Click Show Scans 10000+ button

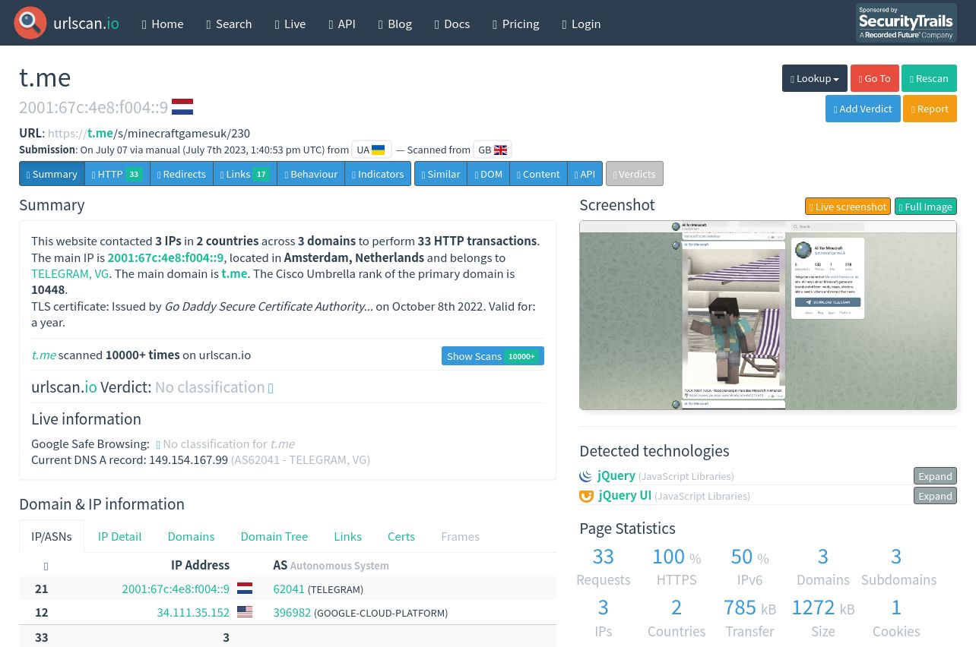(x=493, y=356)
